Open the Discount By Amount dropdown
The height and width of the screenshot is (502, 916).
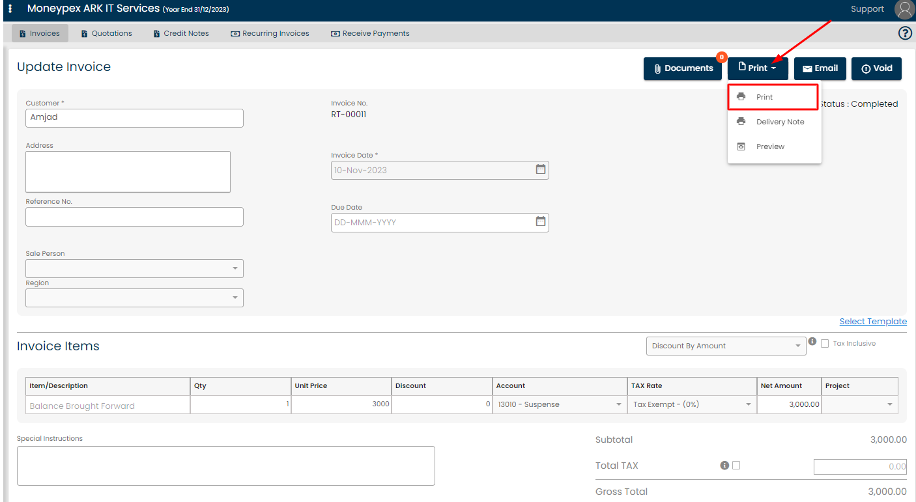pos(726,346)
